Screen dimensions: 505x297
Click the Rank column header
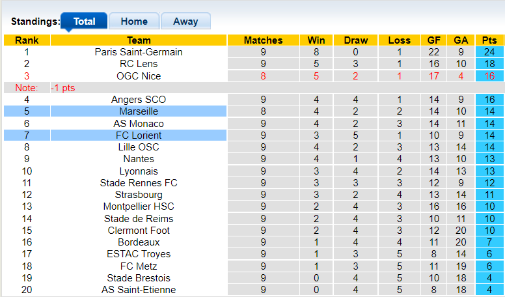pos(27,40)
